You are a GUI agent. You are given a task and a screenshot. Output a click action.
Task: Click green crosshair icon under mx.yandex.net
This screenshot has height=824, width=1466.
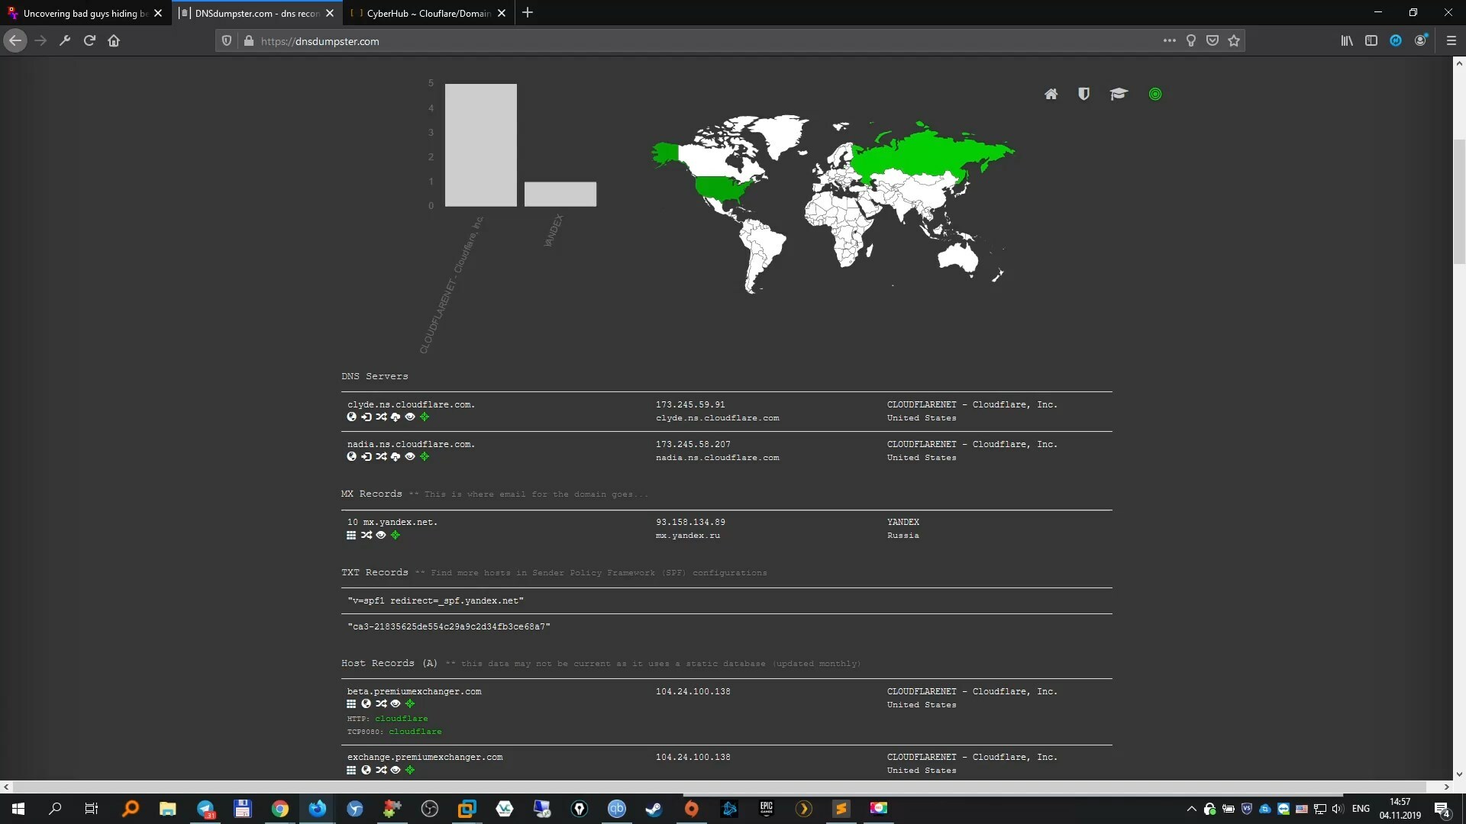[396, 535]
